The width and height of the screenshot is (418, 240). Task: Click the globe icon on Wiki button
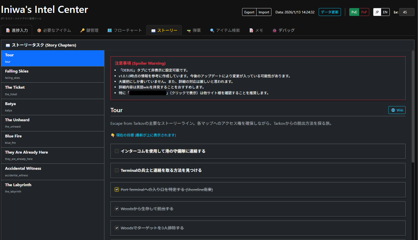[x=393, y=110]
